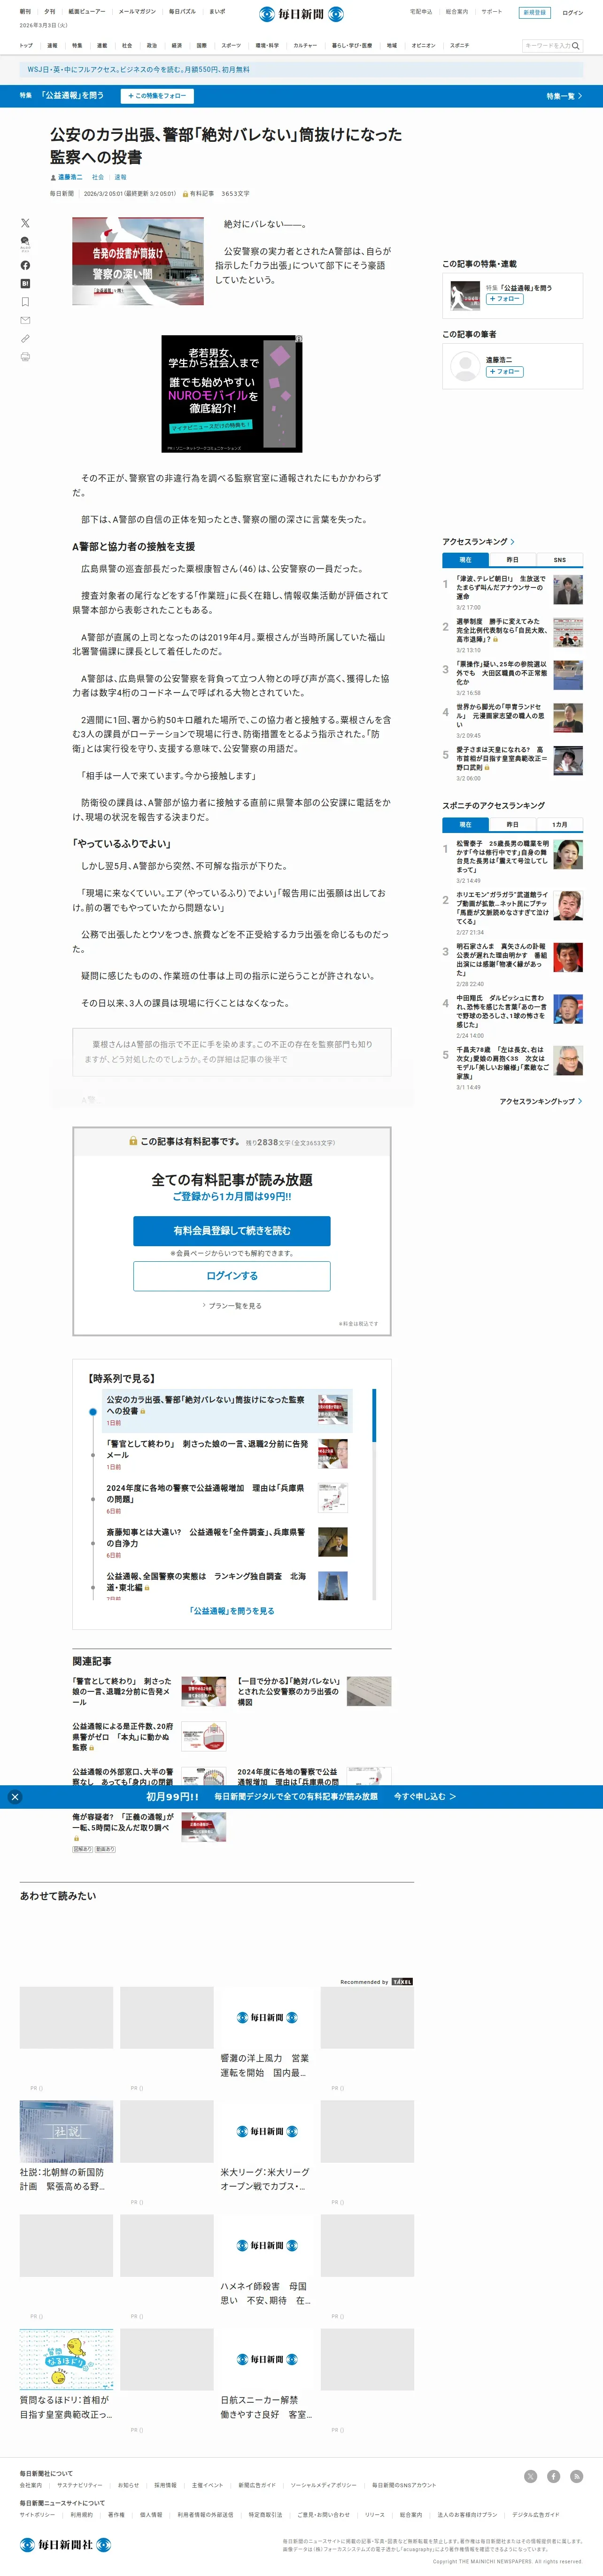Select オピニオン in the main navigation
Viewport: 603px width, 2576px height.
coord(423,45)
